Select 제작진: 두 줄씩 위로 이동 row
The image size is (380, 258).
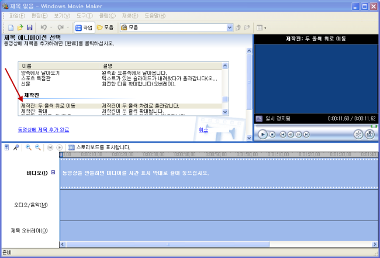pos(120,106)
